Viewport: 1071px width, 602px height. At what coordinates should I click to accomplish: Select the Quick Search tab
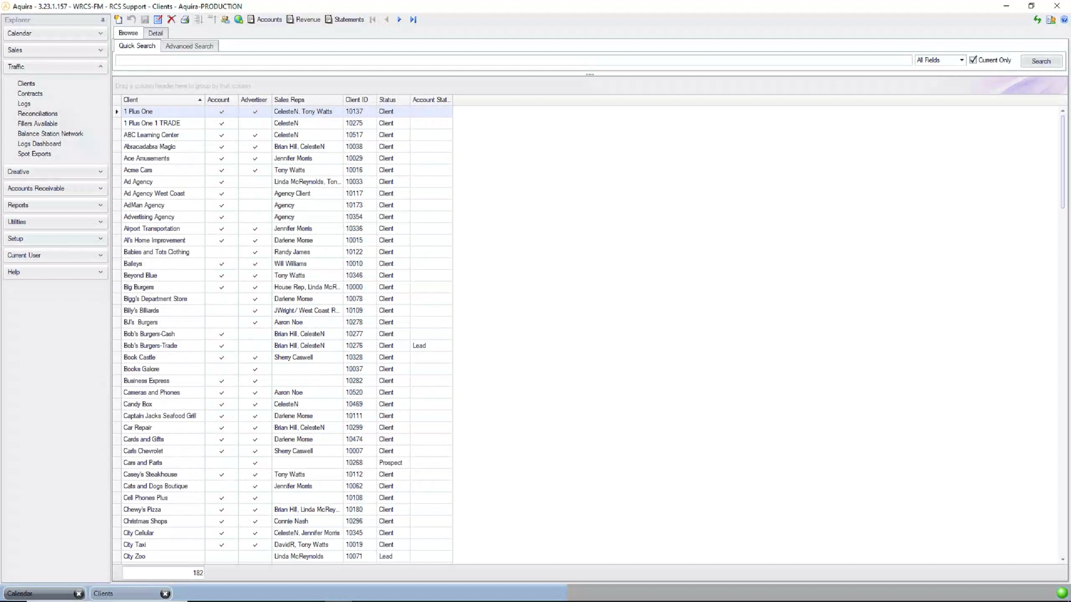pos(137,46)
